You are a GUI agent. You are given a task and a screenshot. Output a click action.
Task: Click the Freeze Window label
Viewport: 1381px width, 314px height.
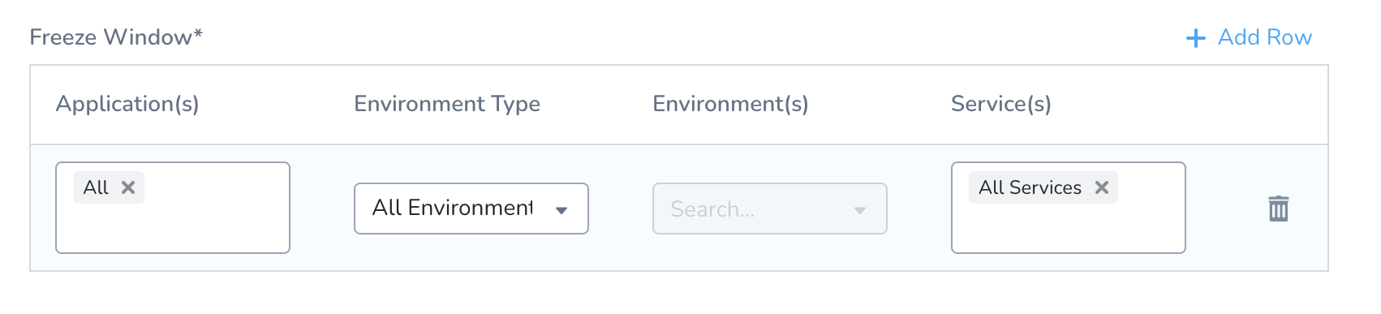coord(116,37)
